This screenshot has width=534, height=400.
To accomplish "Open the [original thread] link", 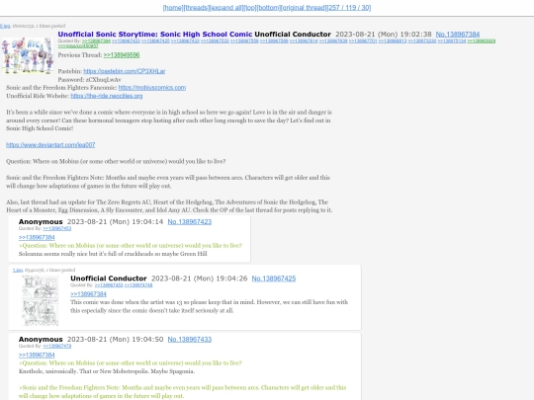I will tap(304, 8).
